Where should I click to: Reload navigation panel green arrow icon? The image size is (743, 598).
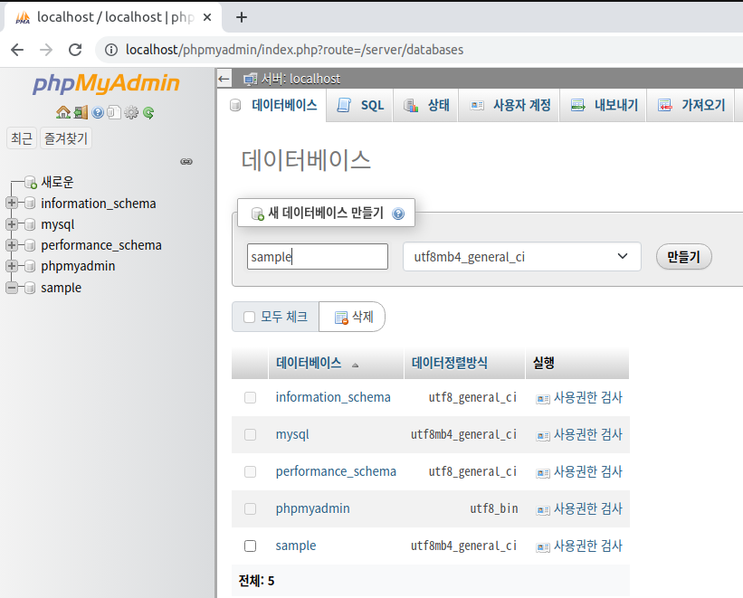click(148, 112)
